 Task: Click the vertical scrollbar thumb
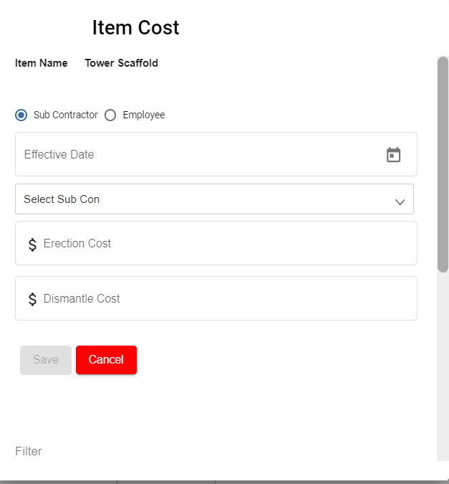(x=443, y=163)
